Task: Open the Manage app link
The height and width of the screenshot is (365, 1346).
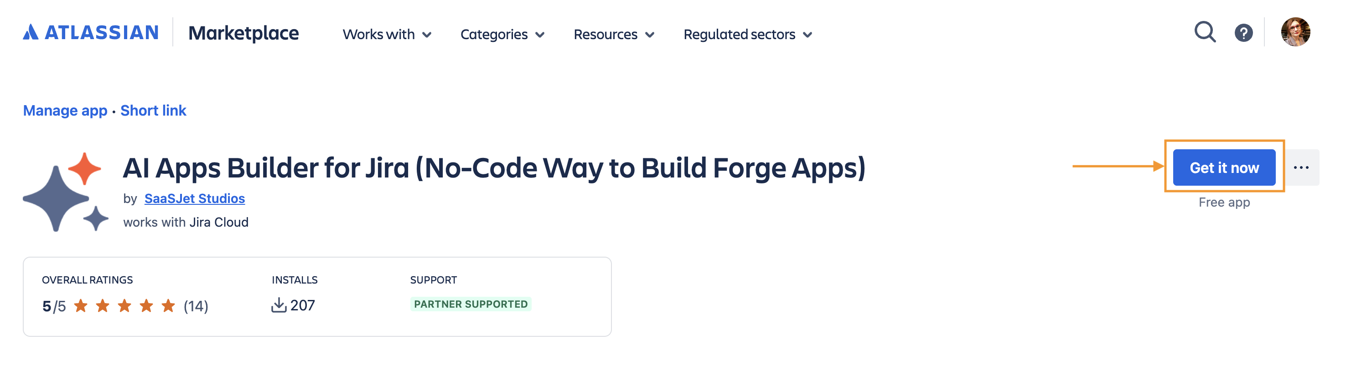Action: 65,111
